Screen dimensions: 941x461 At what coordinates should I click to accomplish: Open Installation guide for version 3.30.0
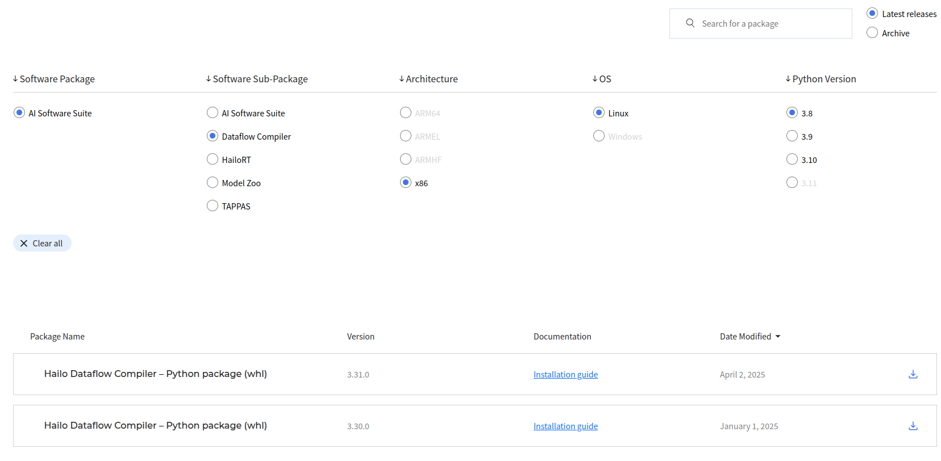[565, 426]
